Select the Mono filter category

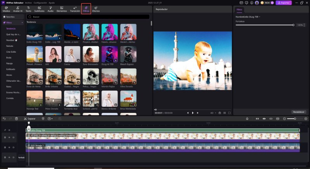click(x=9, y=75)
